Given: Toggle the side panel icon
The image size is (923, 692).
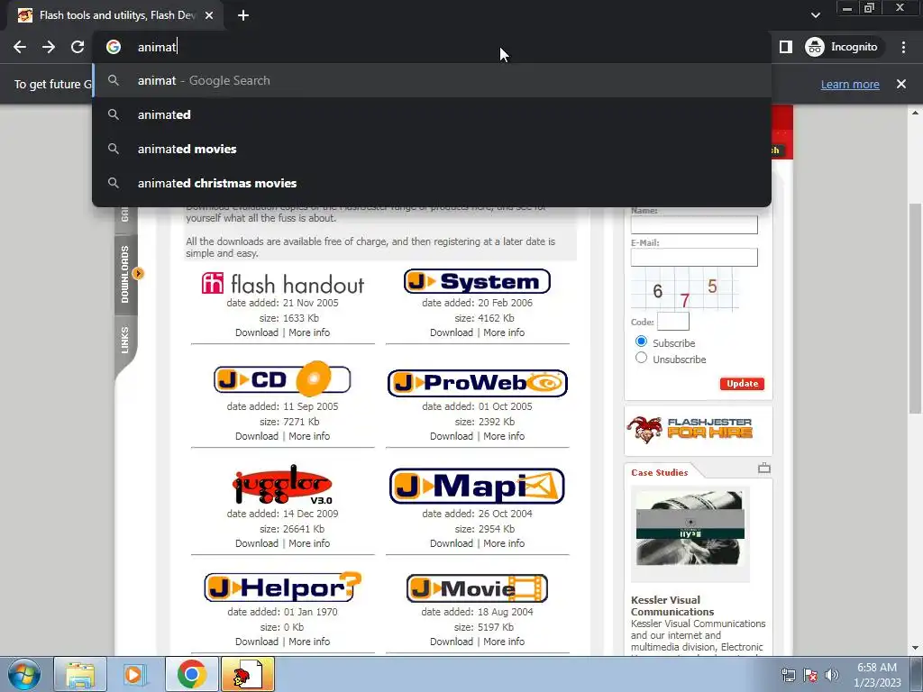Looking at the screenshot, I should [786, 47].
